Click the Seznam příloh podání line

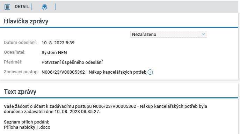pyautogui.click(x=27, y=122)
